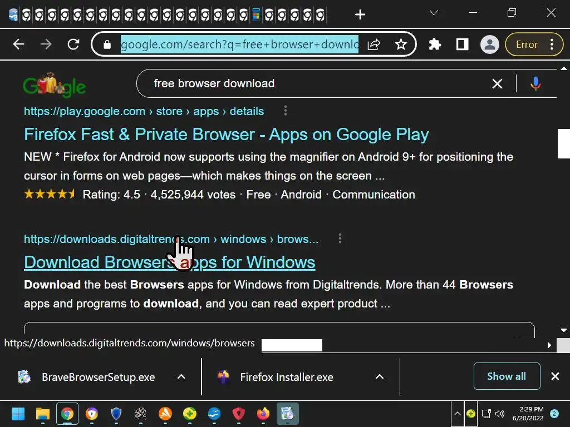Click the '4,525,944 votes' text
The image size is (570, 427).
pos(193,195)
